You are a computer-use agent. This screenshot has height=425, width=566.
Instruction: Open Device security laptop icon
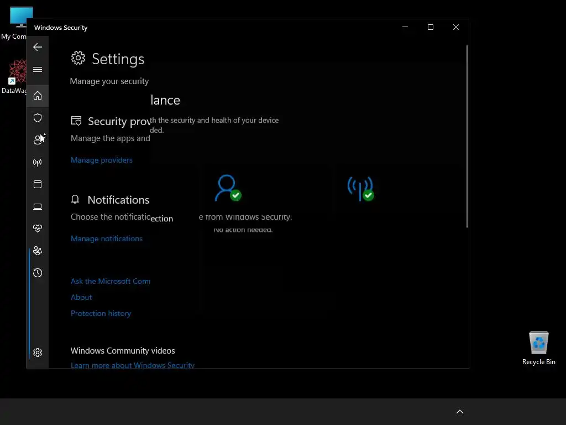tap(38, 206)
